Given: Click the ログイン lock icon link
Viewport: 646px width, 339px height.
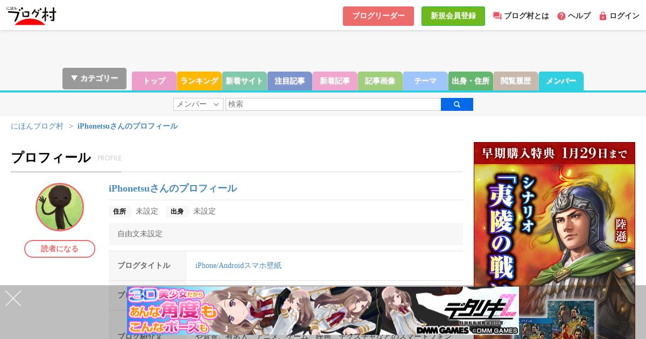Looking at the screenshot, I should tap(619, 16).
